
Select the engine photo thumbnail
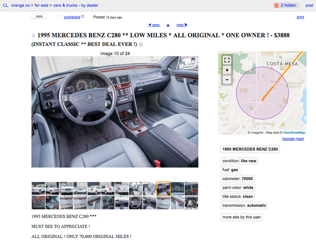tap(191, 203)
